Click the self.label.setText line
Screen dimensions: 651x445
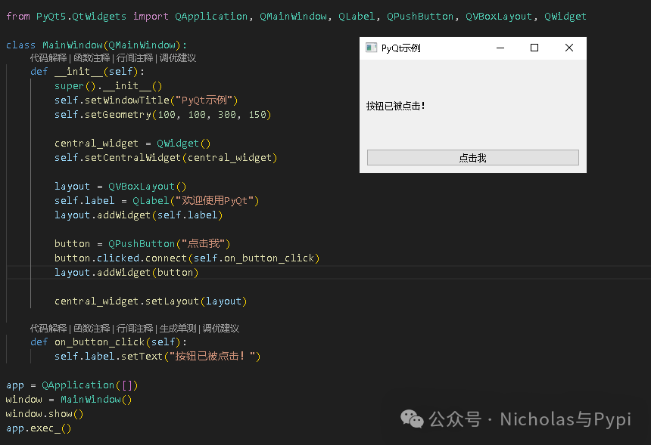click(x=157, y=357)
